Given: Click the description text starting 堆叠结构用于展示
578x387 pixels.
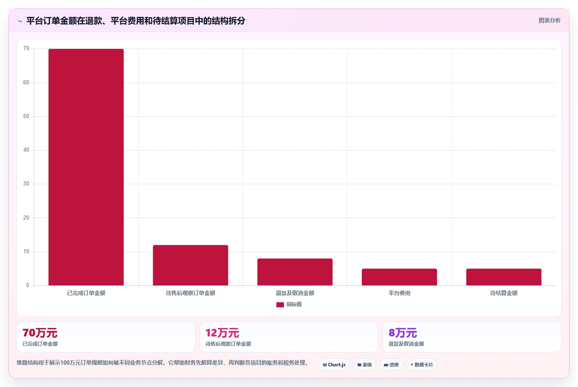Looking at the screenshot, I should click(163, 363).
